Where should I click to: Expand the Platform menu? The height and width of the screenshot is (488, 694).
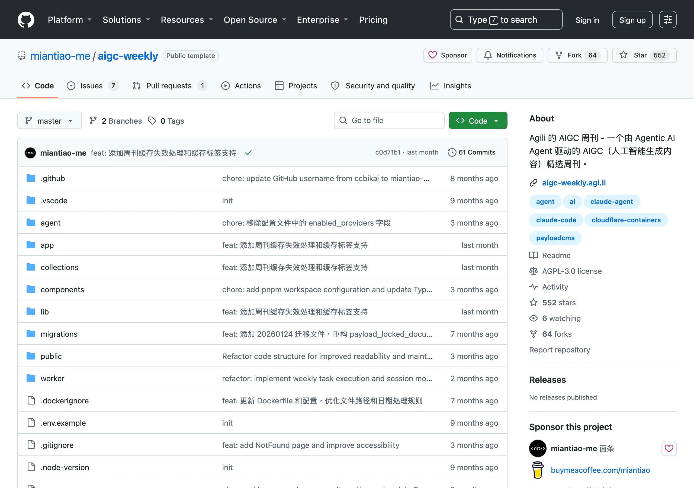pos(69,20)
